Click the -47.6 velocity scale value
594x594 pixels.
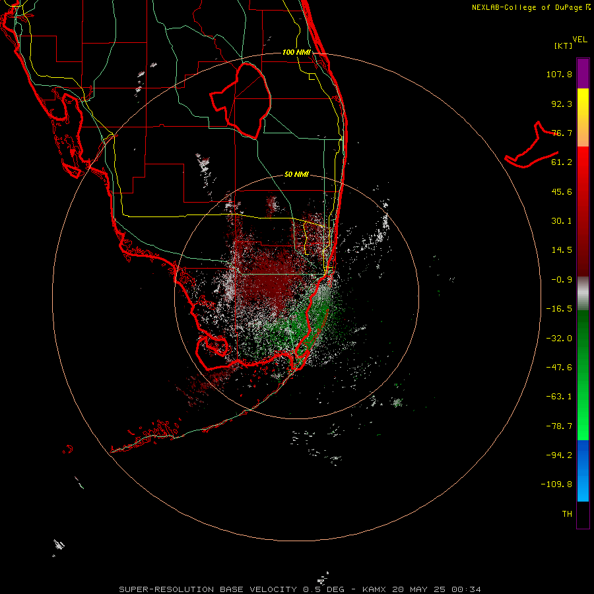point(559,368)
